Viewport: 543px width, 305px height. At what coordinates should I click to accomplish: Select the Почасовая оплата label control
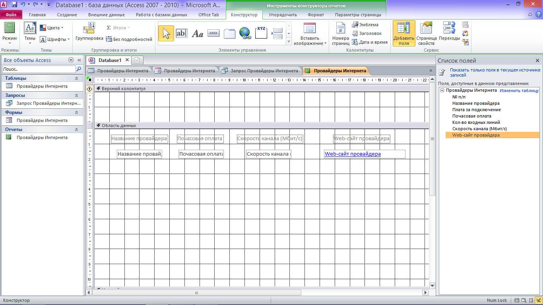coord(200,139)
